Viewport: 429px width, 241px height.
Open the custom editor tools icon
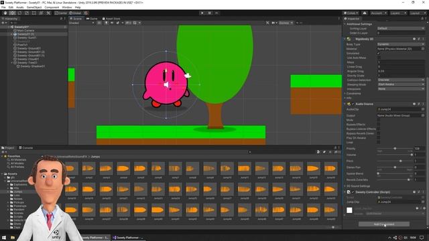coord(48,13)
